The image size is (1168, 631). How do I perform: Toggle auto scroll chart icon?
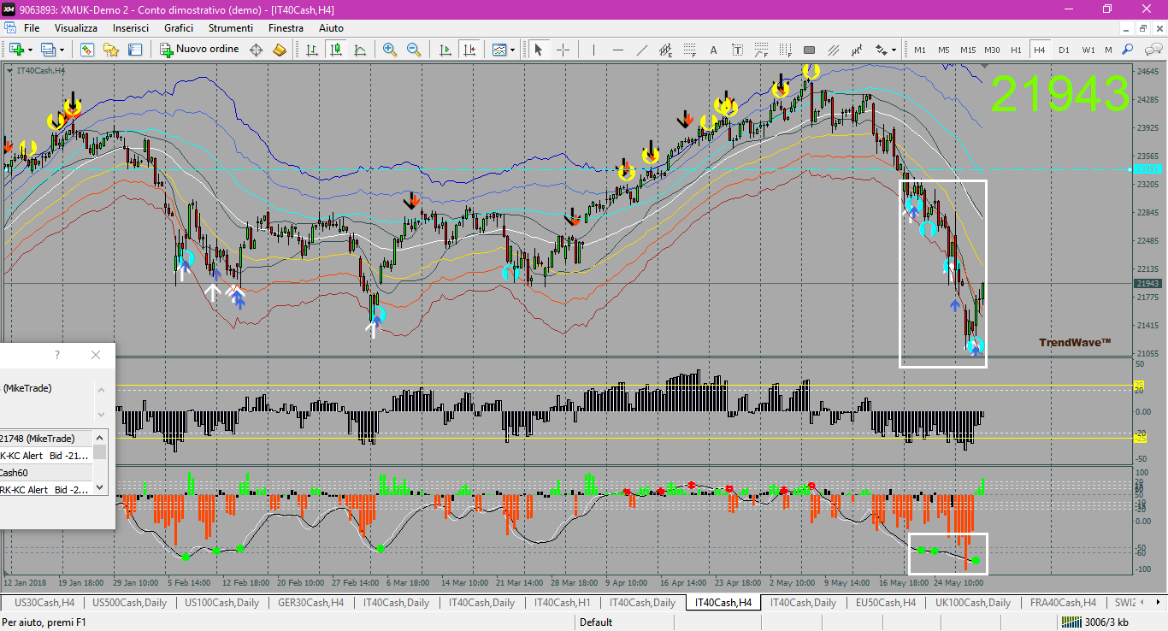(445, 50)
